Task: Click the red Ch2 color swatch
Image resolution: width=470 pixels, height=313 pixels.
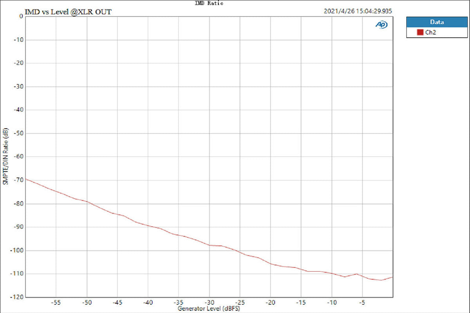Action: click(x=420, y=33)
